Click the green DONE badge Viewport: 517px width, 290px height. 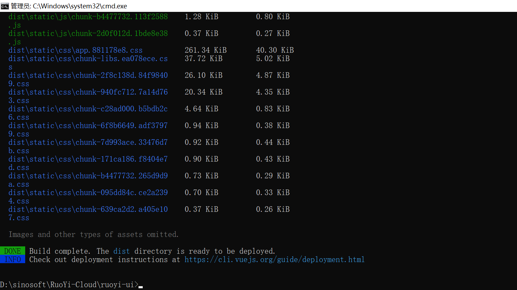(x=13, y=251)
